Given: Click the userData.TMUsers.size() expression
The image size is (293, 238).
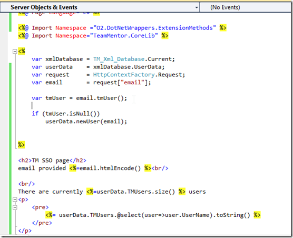Looking at the screenshot, I should (x=136, y=192).
